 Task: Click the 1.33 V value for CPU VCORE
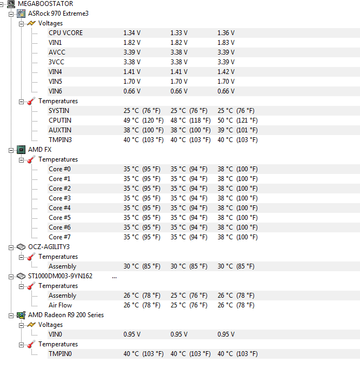179,33
